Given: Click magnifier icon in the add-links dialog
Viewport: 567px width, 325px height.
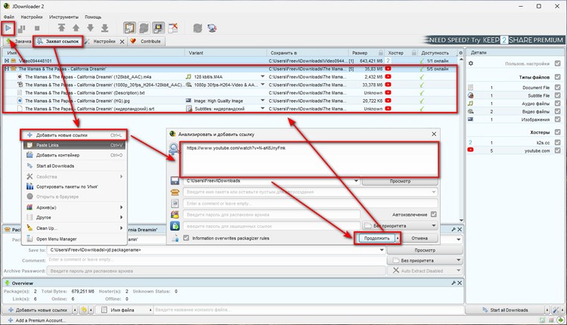Looking at the screenshot, I should coord(174,149).
